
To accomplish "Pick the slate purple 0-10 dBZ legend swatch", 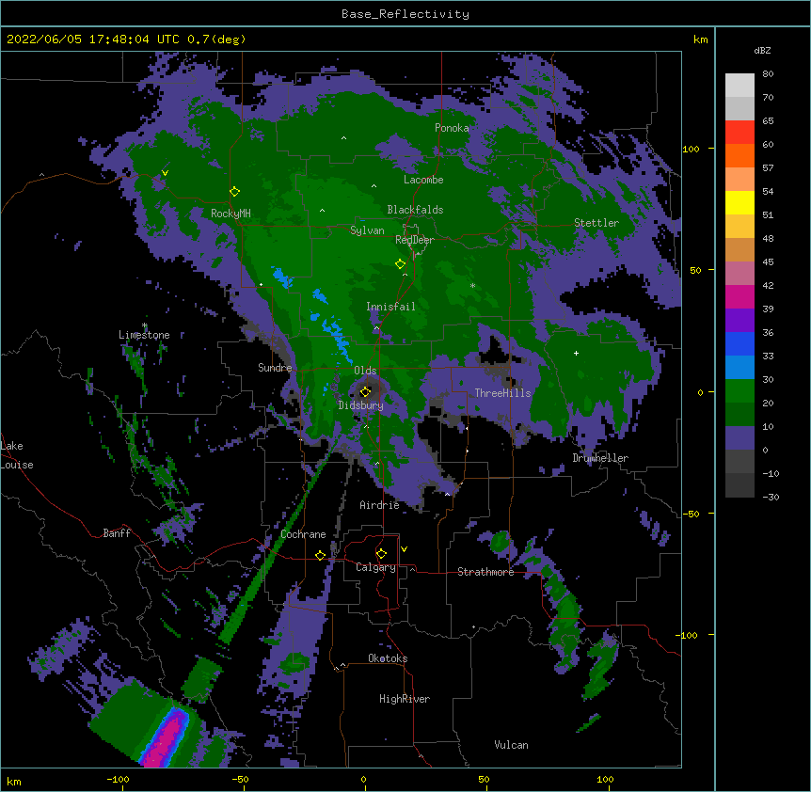I will point(739,438).
